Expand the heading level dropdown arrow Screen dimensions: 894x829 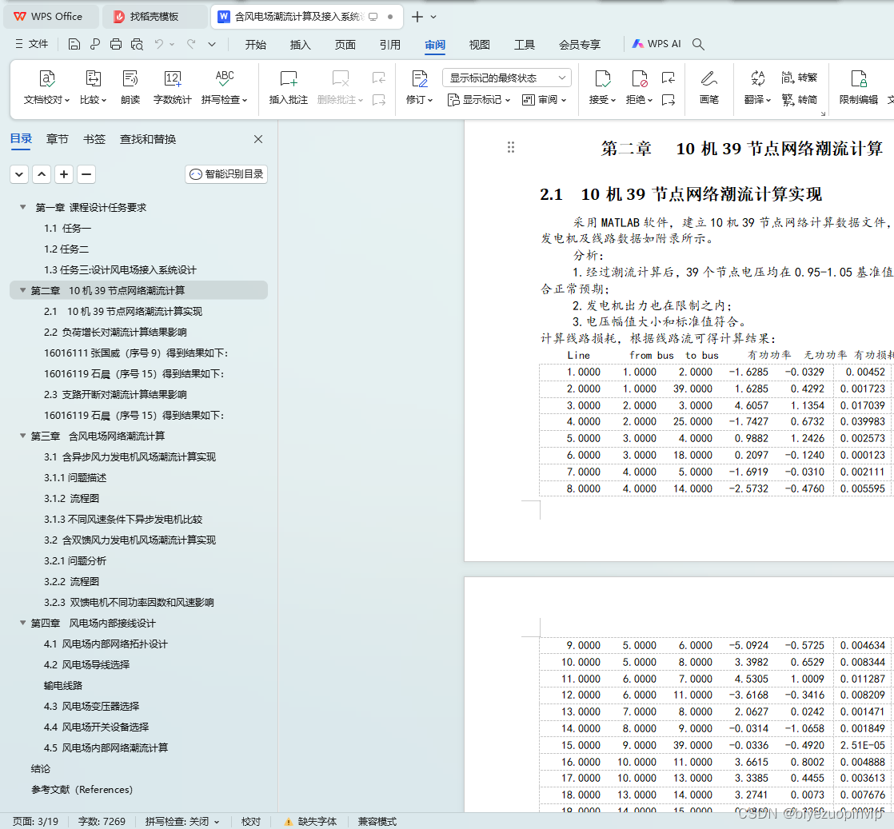pos(19,174)
